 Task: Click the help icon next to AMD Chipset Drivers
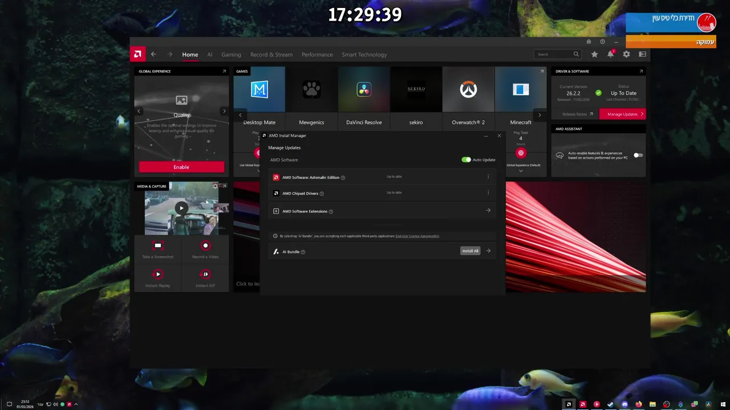coord(322,194)
